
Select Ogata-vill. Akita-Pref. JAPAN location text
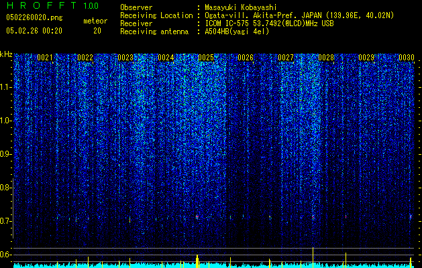pyautogui.click(x=299, y=15)
